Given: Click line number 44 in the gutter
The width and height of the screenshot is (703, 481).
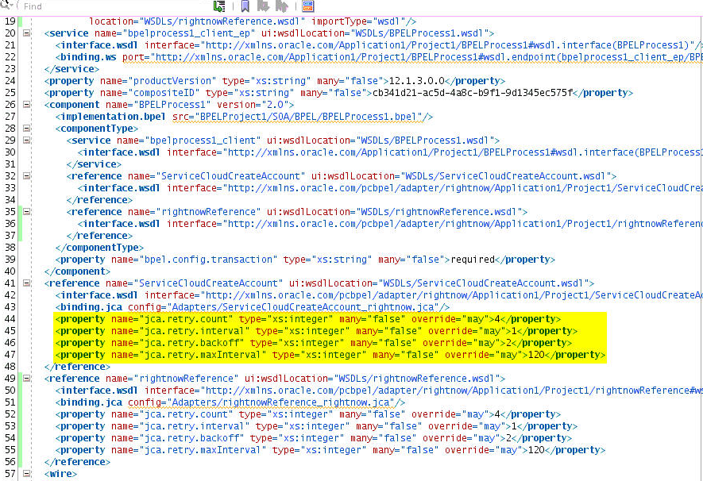Looking at the screenshot, I should [10, 319].
